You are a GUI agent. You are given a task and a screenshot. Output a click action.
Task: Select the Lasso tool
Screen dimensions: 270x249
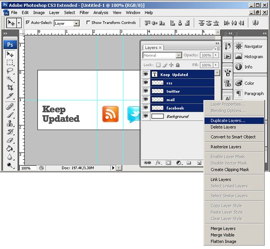click(10, 71)
